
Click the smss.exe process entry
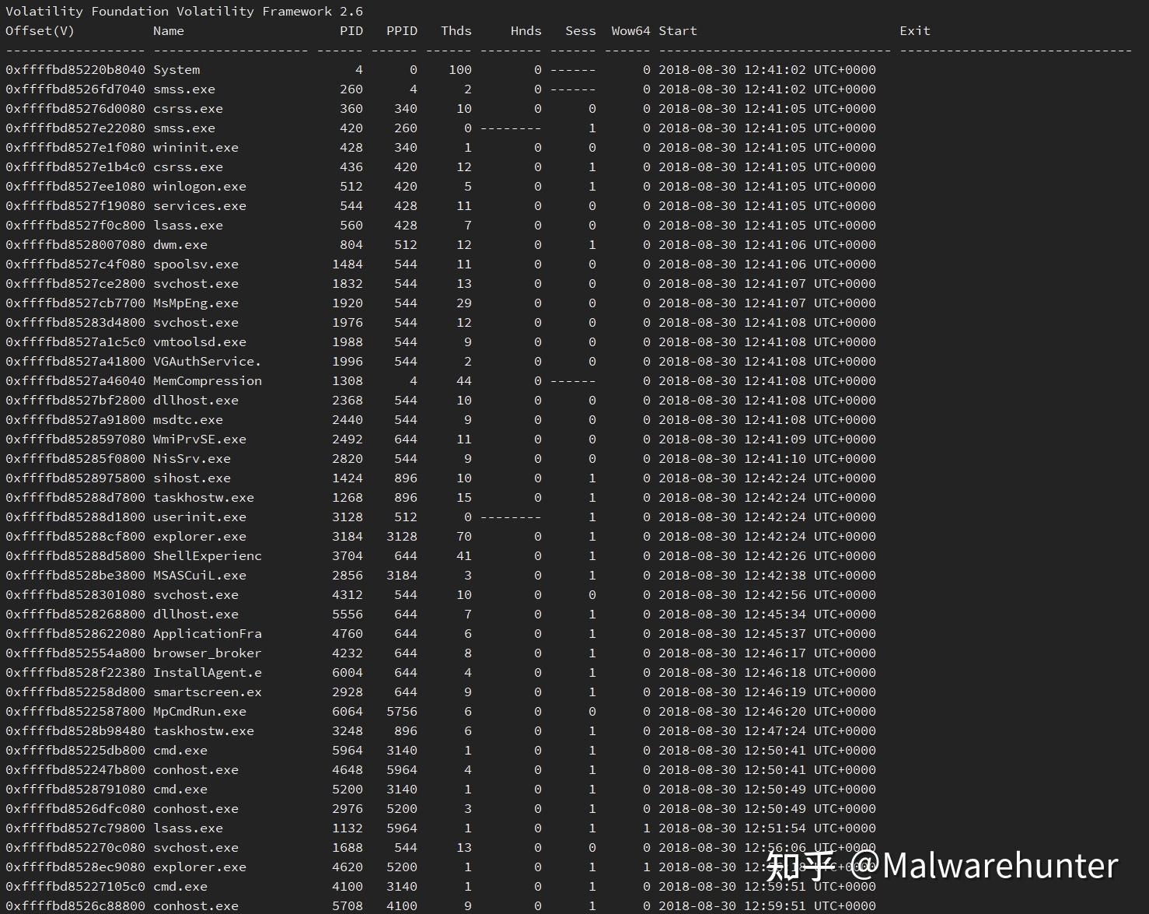[187, 89]
